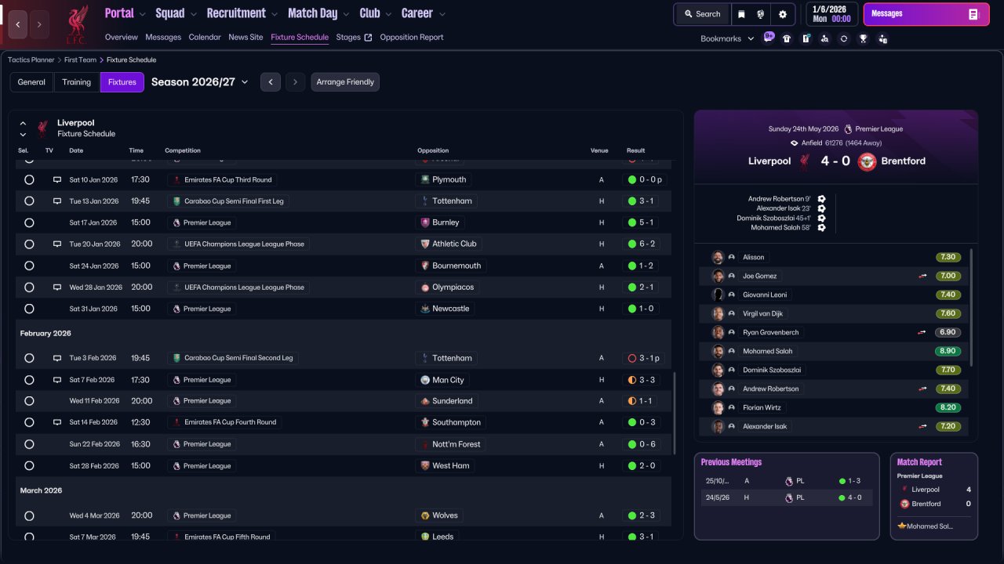Go to the previous season arrow button
This screenshot has height=564, width=1004.
271,82
